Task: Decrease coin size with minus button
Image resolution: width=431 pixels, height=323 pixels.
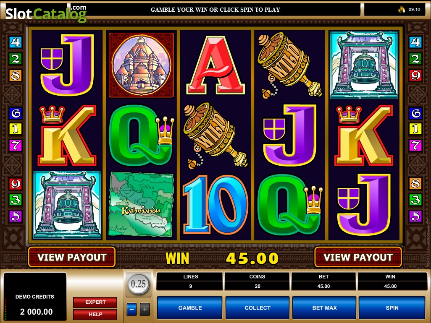Action: pos(131,309)
